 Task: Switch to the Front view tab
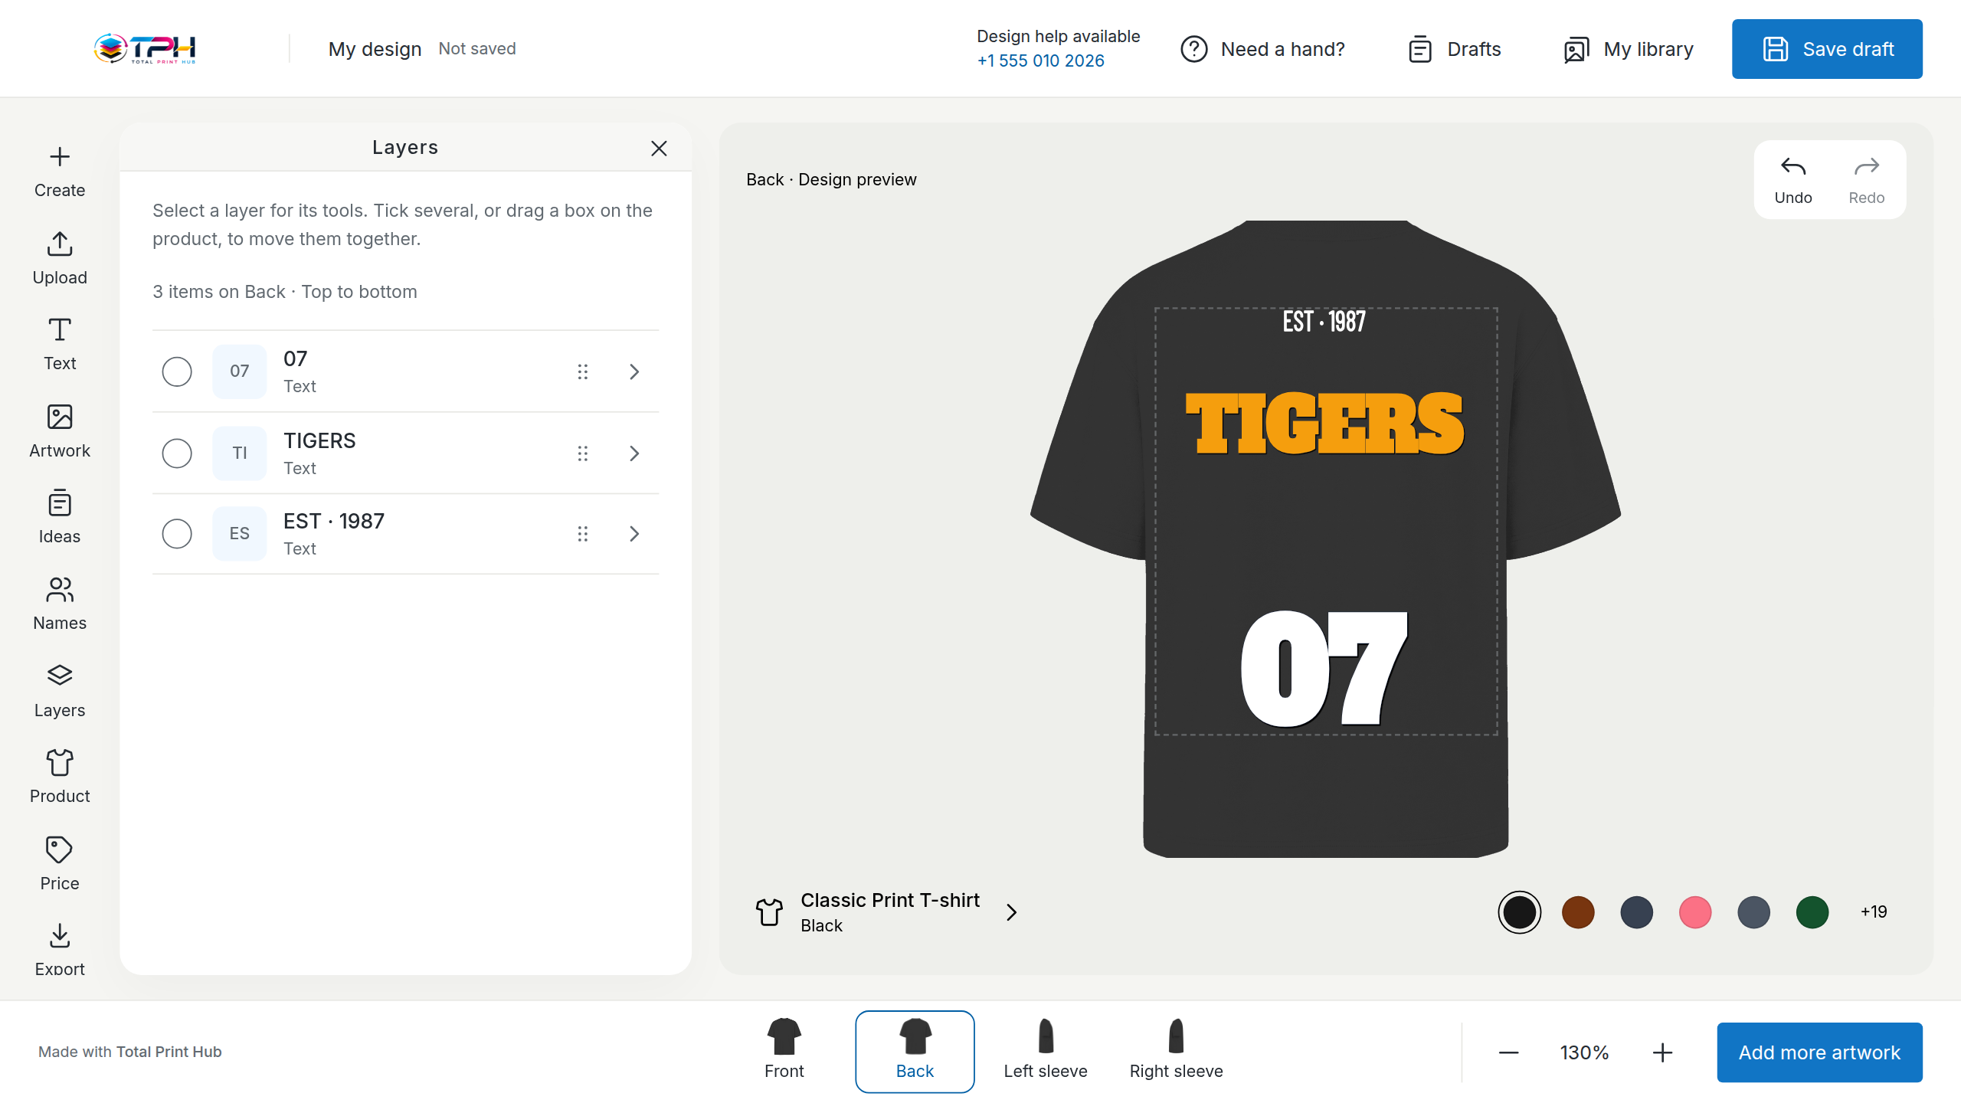784,1051
